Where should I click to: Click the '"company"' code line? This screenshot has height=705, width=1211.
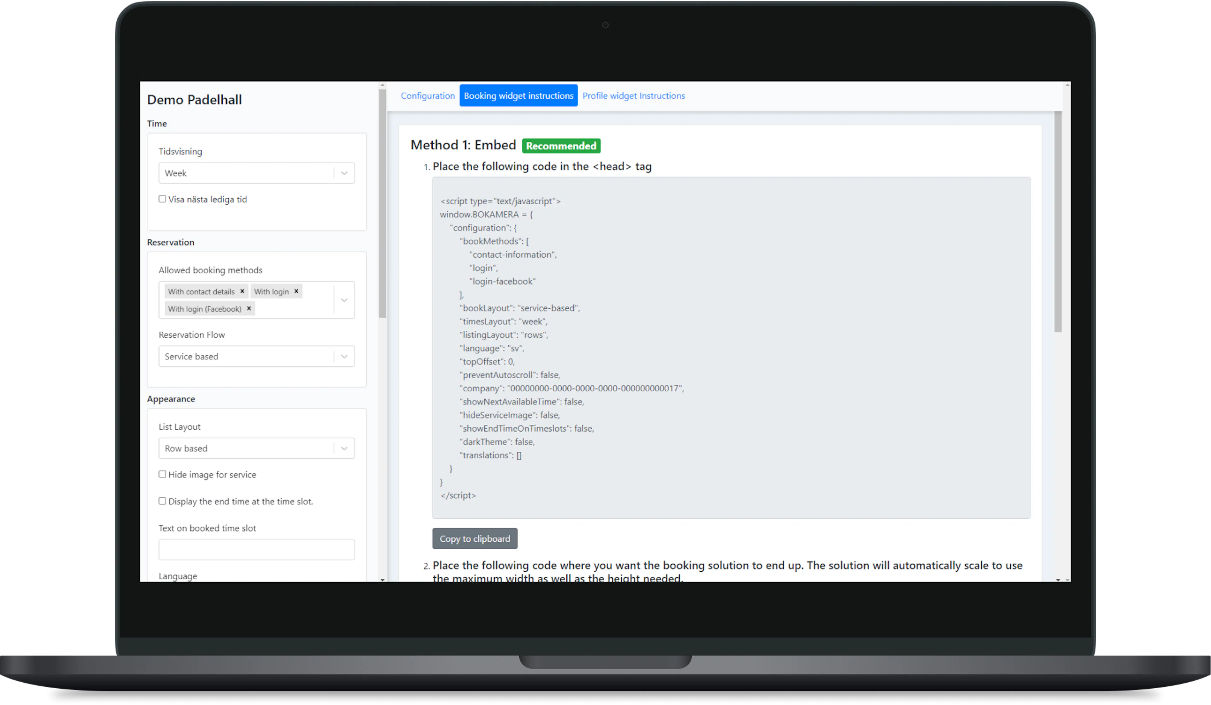[x=571, y=388]
